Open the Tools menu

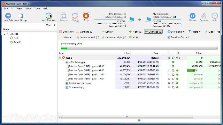pos(37,8)
